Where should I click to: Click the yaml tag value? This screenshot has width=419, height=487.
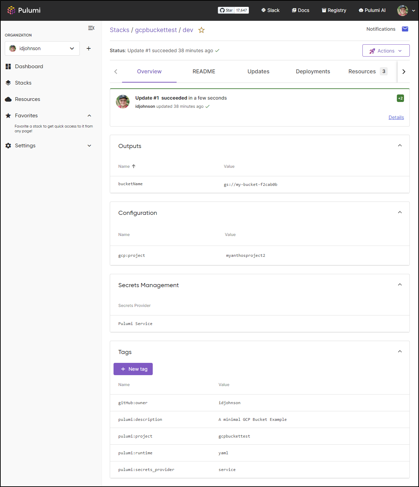[223, 453]
